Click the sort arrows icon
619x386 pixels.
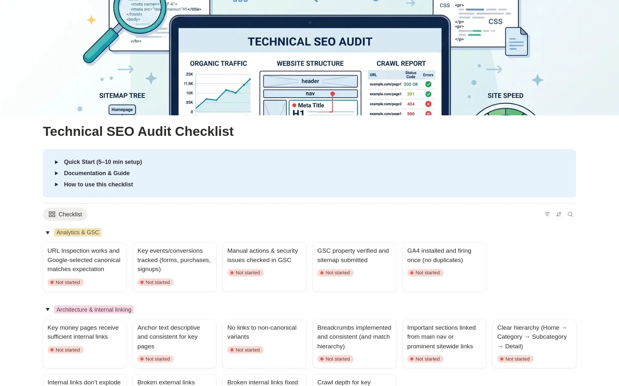559,214
